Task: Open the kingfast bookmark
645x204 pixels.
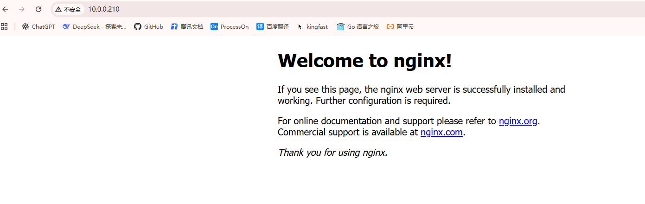Action: click(312, 27)
